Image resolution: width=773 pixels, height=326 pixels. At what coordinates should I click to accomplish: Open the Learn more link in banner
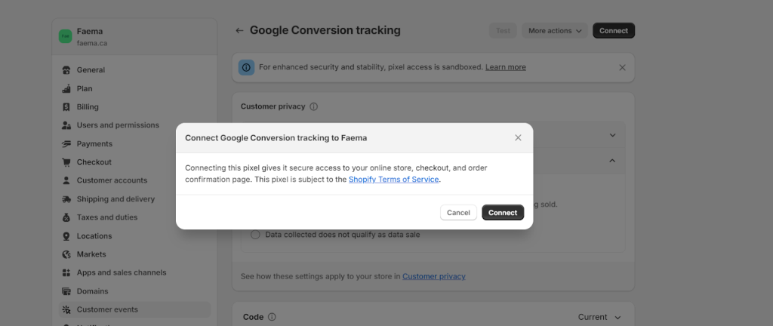pos(505,67)
